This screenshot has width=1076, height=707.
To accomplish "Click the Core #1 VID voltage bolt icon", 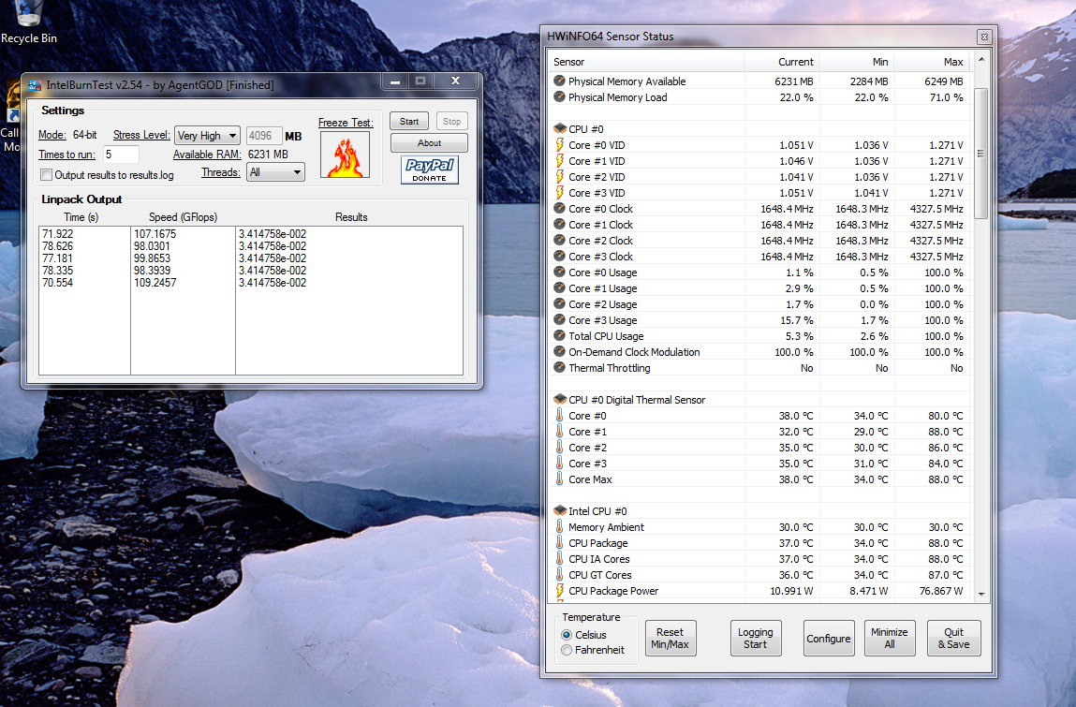I will 559,161.
